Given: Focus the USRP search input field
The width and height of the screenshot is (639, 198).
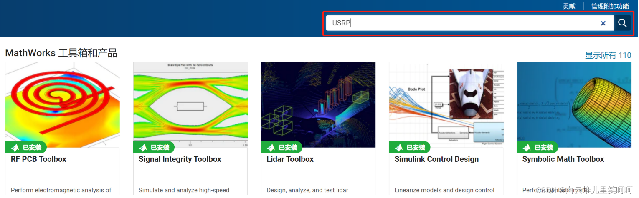Looking at the screenshot, I should [x=469, y=23].
